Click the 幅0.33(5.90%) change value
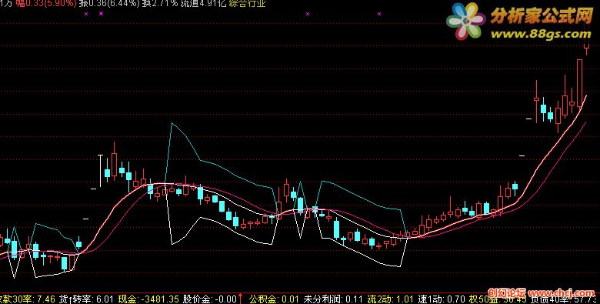The width and height of the screenshot is (600, 304). [45, 4]
